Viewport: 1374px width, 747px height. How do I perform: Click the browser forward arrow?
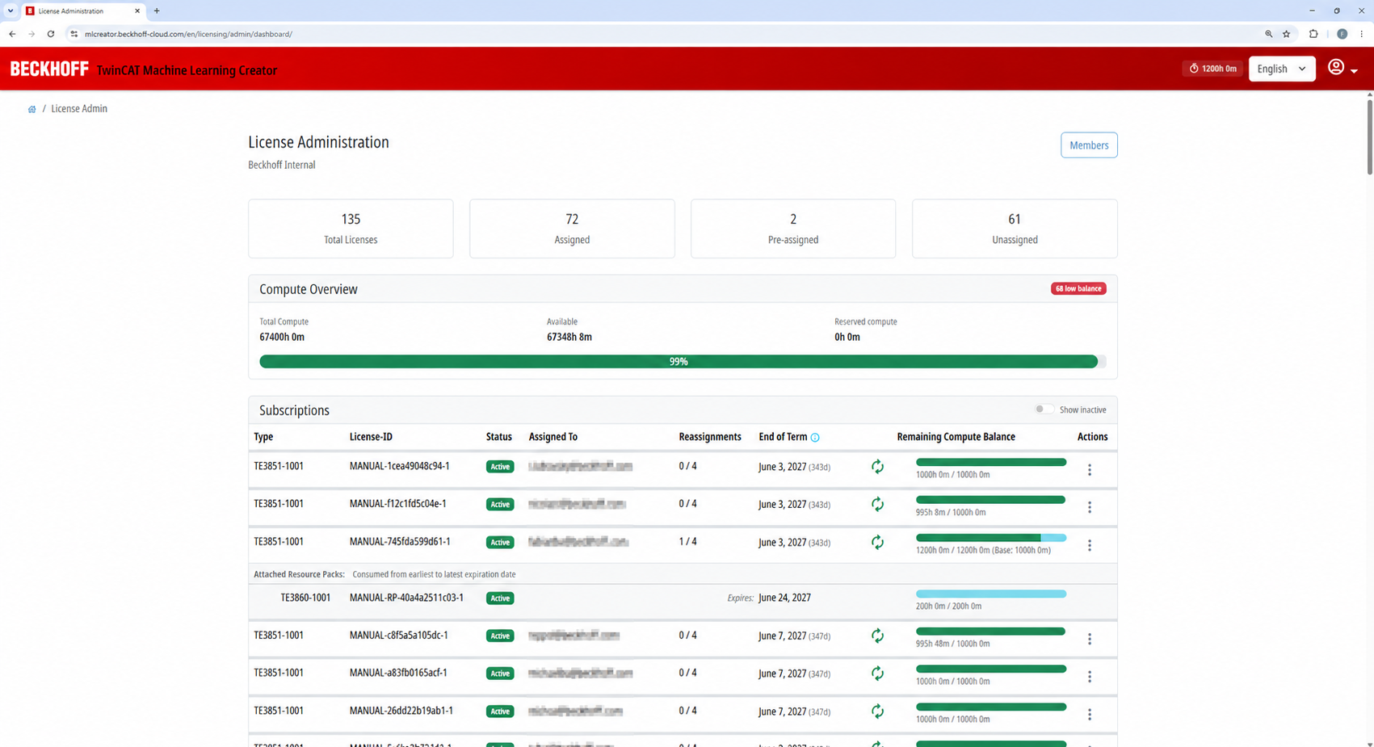pos(32,34)
